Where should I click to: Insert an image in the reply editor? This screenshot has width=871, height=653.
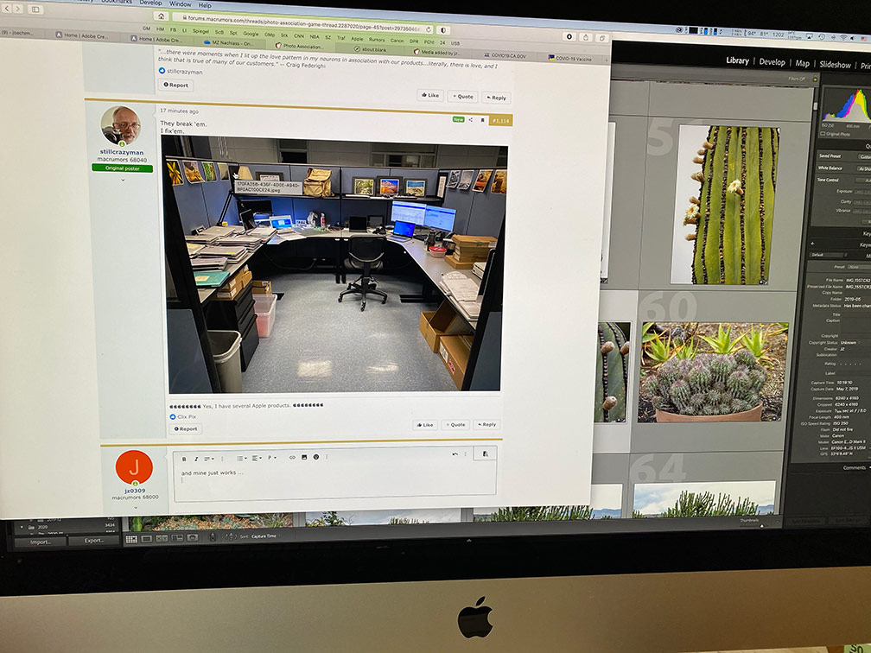(304, 458)
